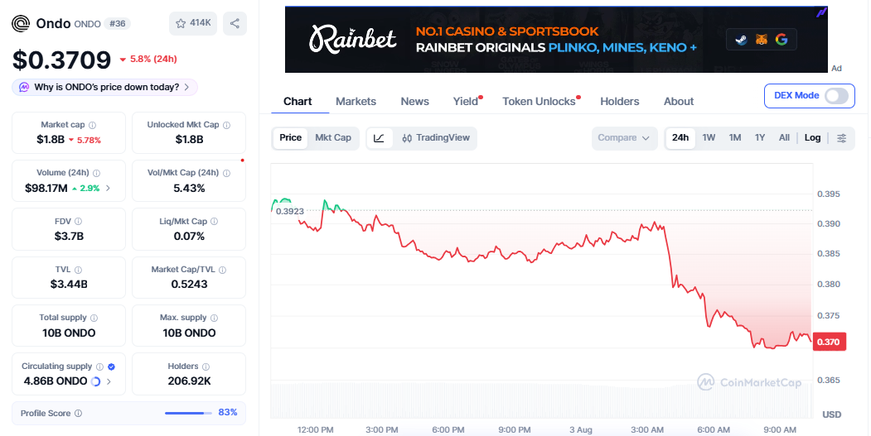Add Ondo to watchlist star button
871x436 pixels.
click(x=193, y=23)
